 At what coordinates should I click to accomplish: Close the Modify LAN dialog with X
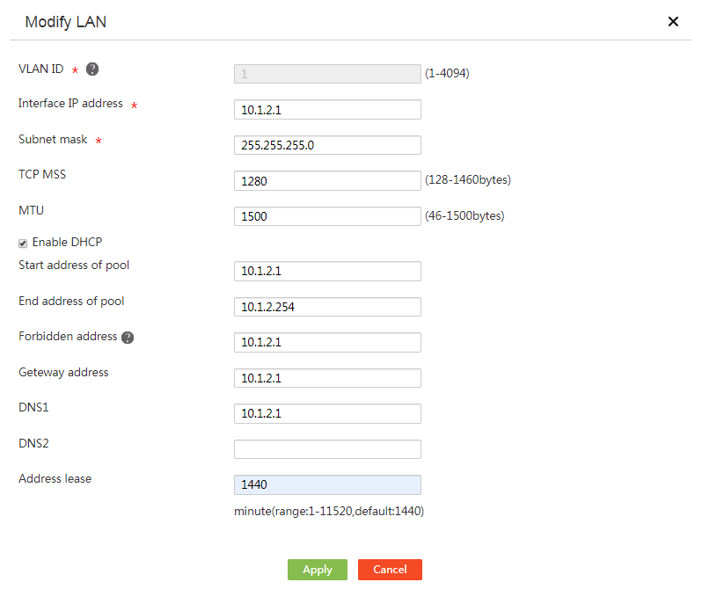[673, 21]
